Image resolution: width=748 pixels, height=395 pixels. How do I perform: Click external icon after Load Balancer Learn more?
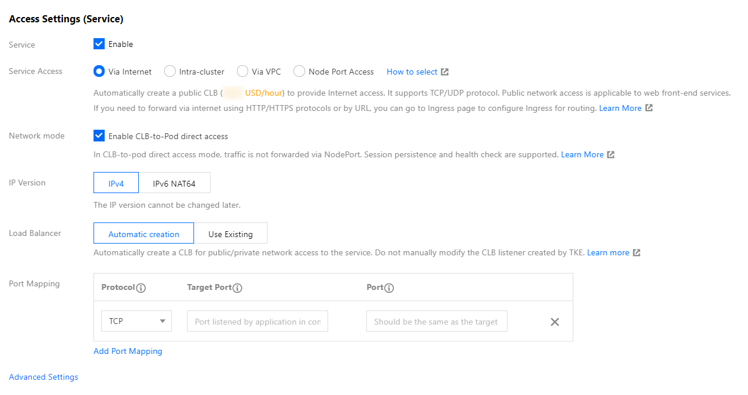637,253
